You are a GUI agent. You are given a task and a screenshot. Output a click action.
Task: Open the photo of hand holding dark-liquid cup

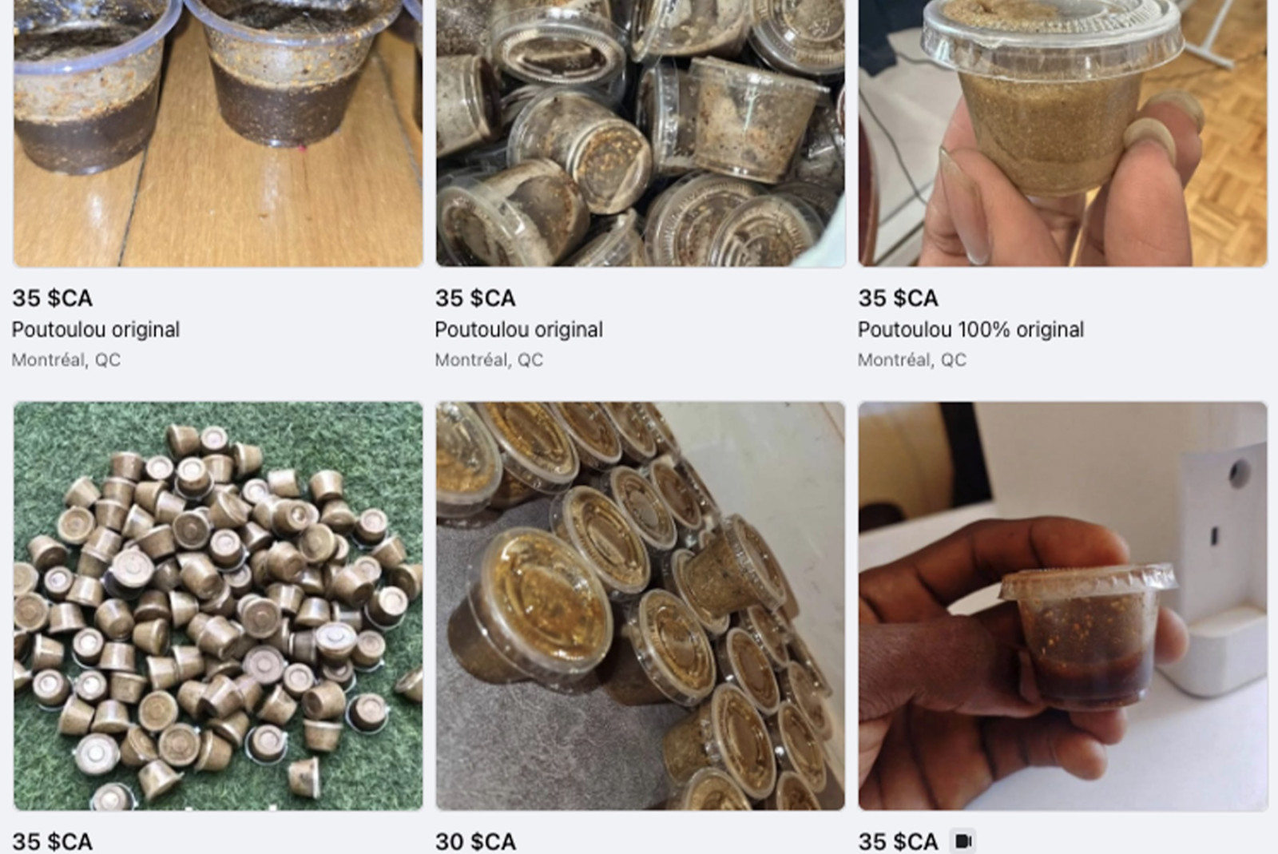[1063, 606]
